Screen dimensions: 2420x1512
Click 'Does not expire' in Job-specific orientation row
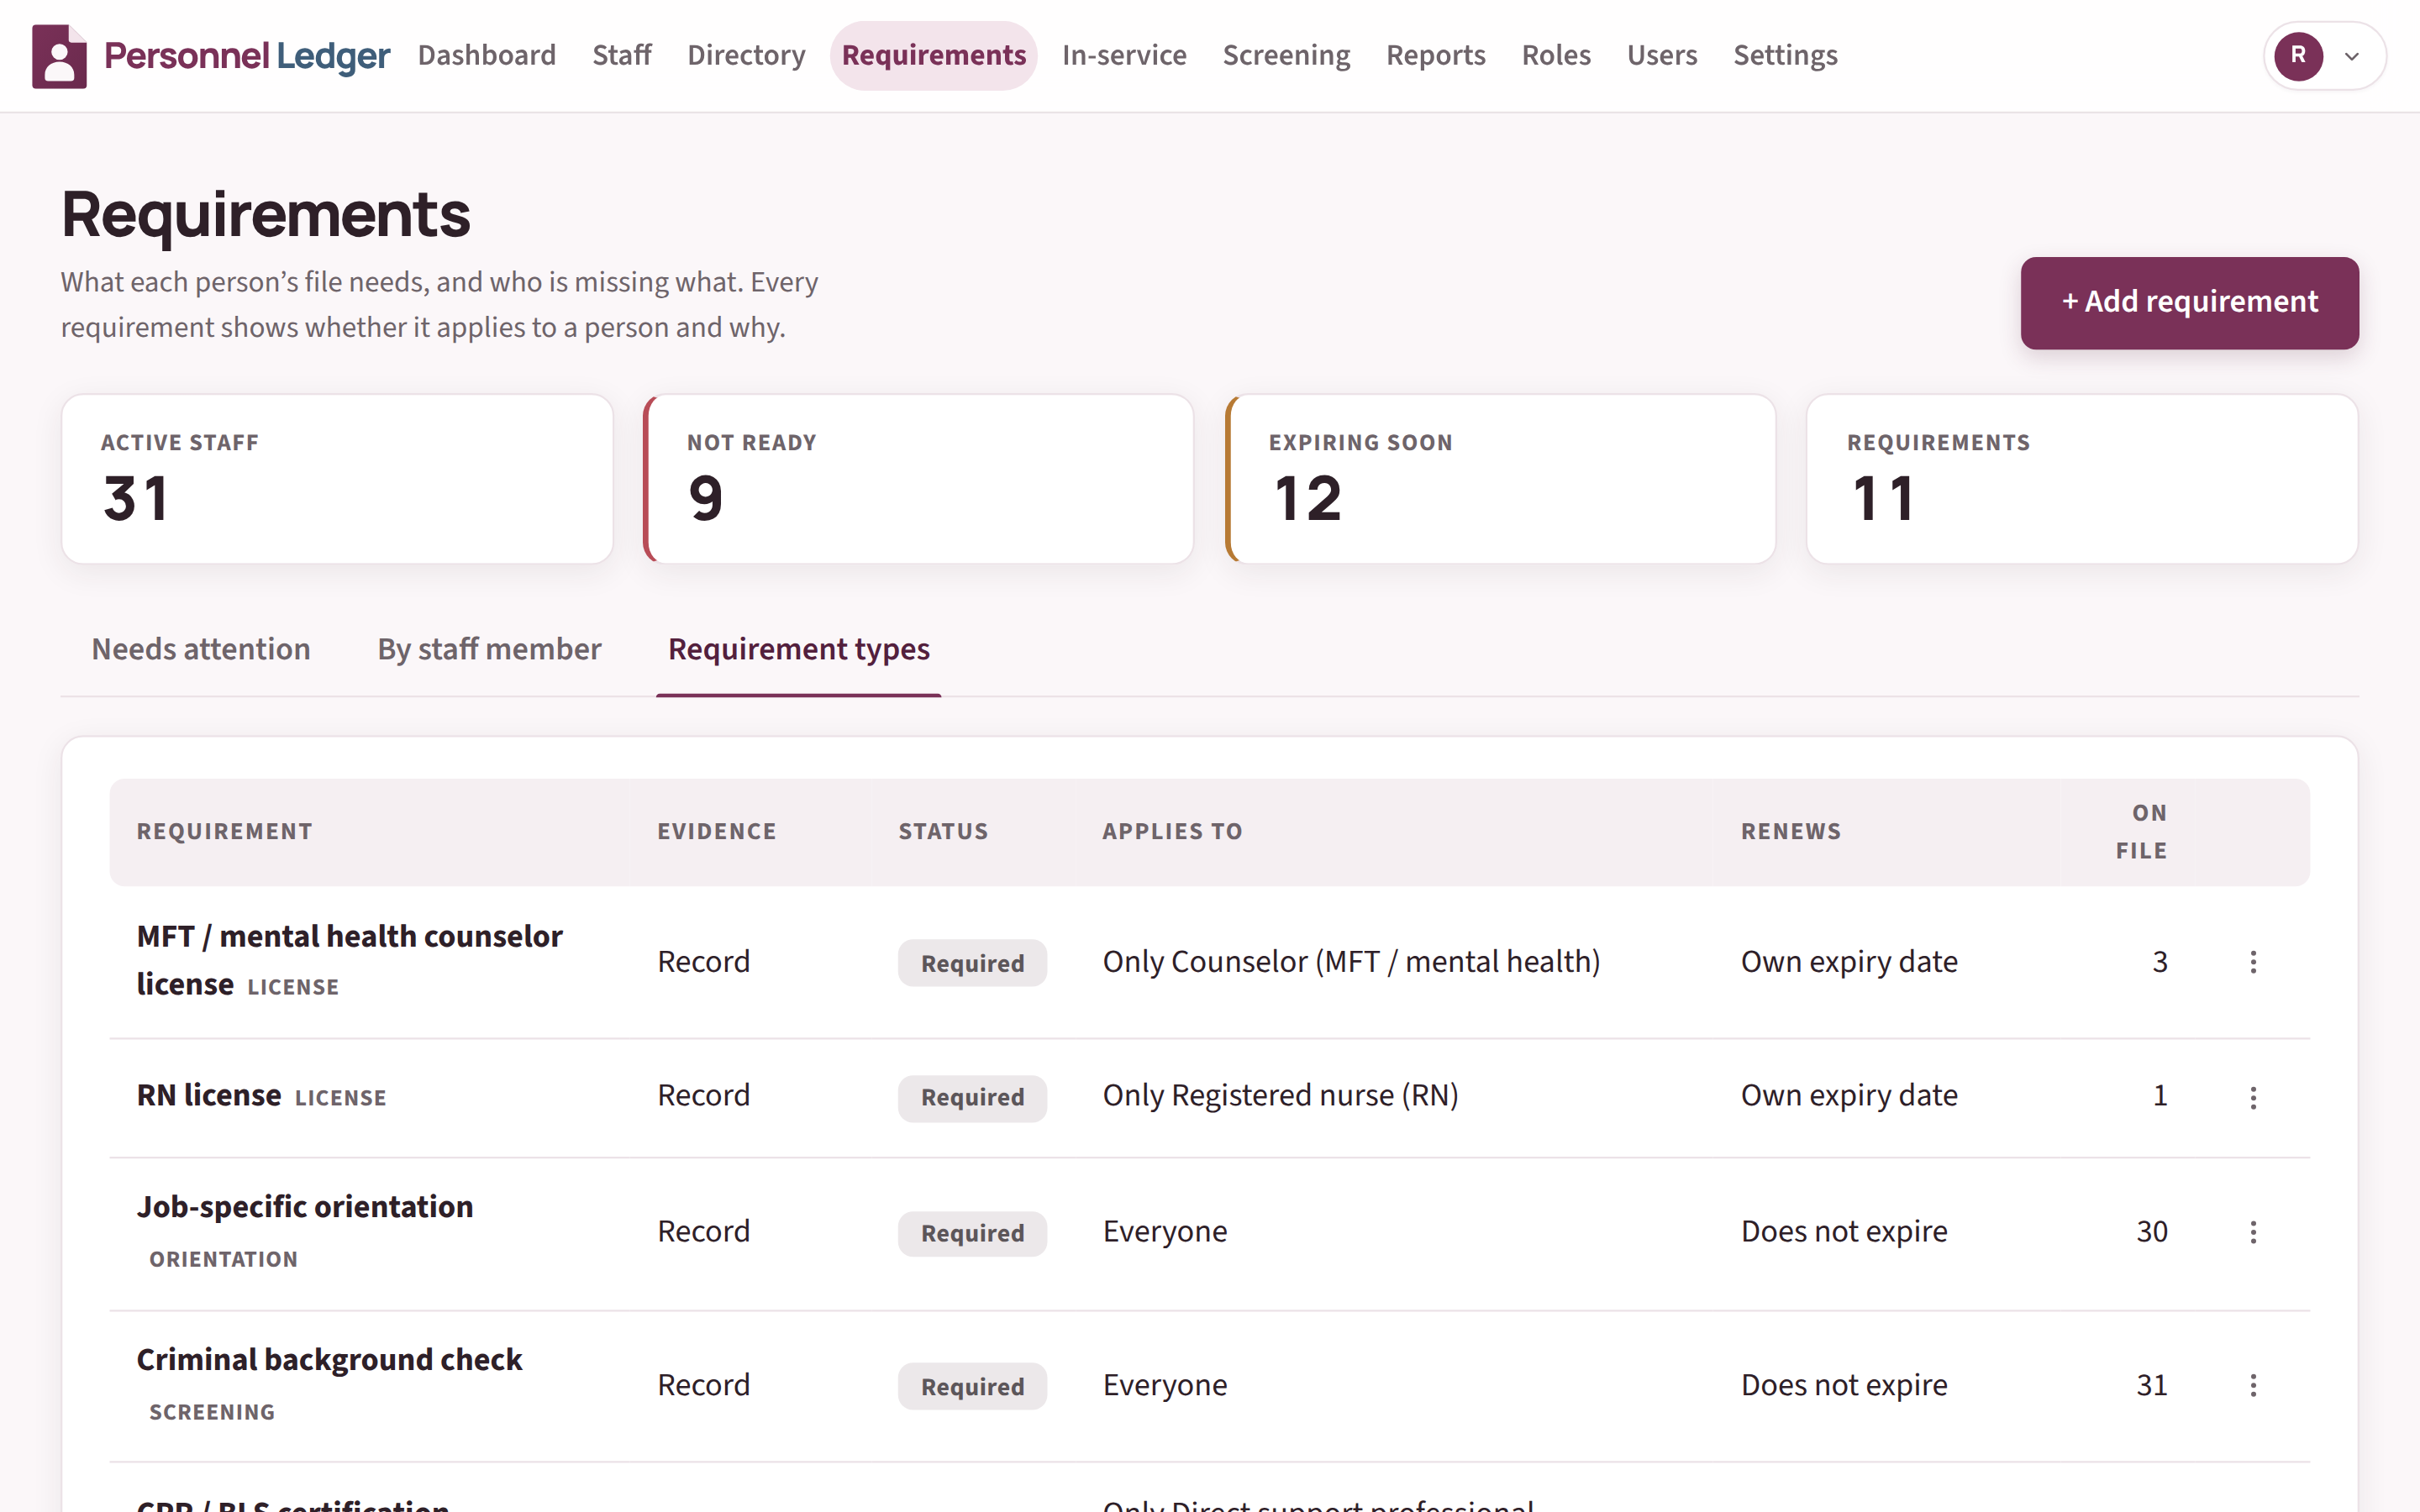pyautogui.click(x=1844, y=1231)
